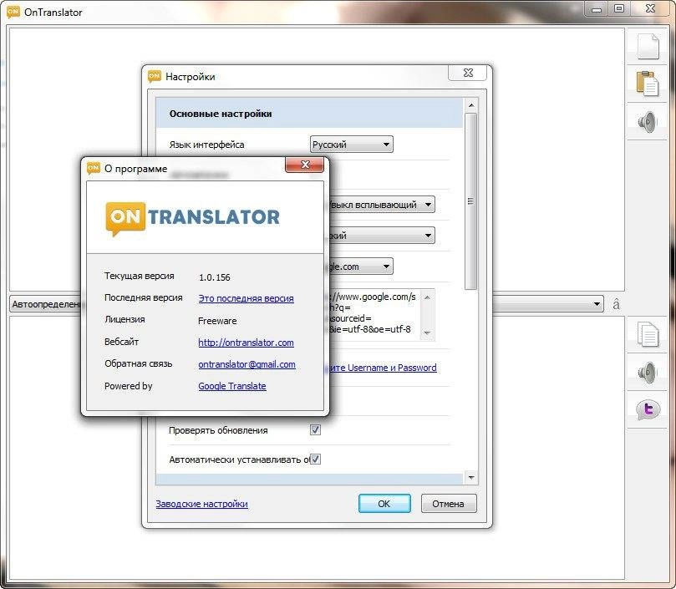Open the language dropdown ending in кий
Viewport: 676px width, 589px height.
pos(382,236)
